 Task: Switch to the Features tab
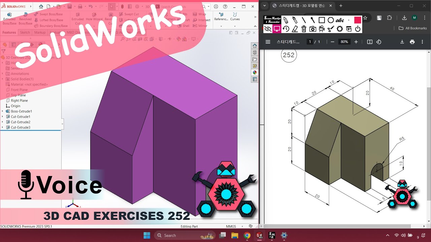pyautogui.click(x=9, y=33)
